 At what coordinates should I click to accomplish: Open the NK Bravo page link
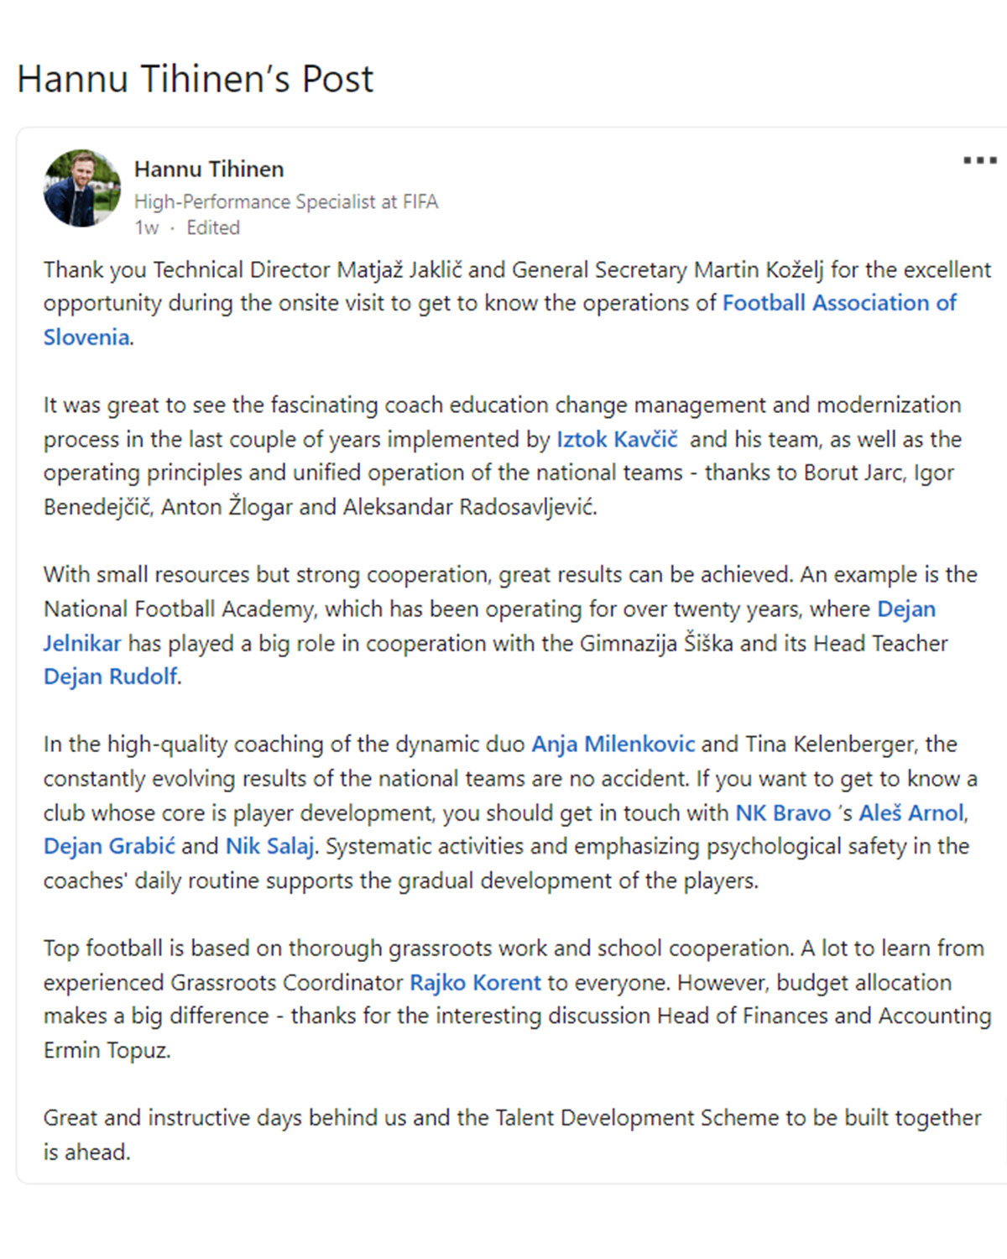pos(783,813)
